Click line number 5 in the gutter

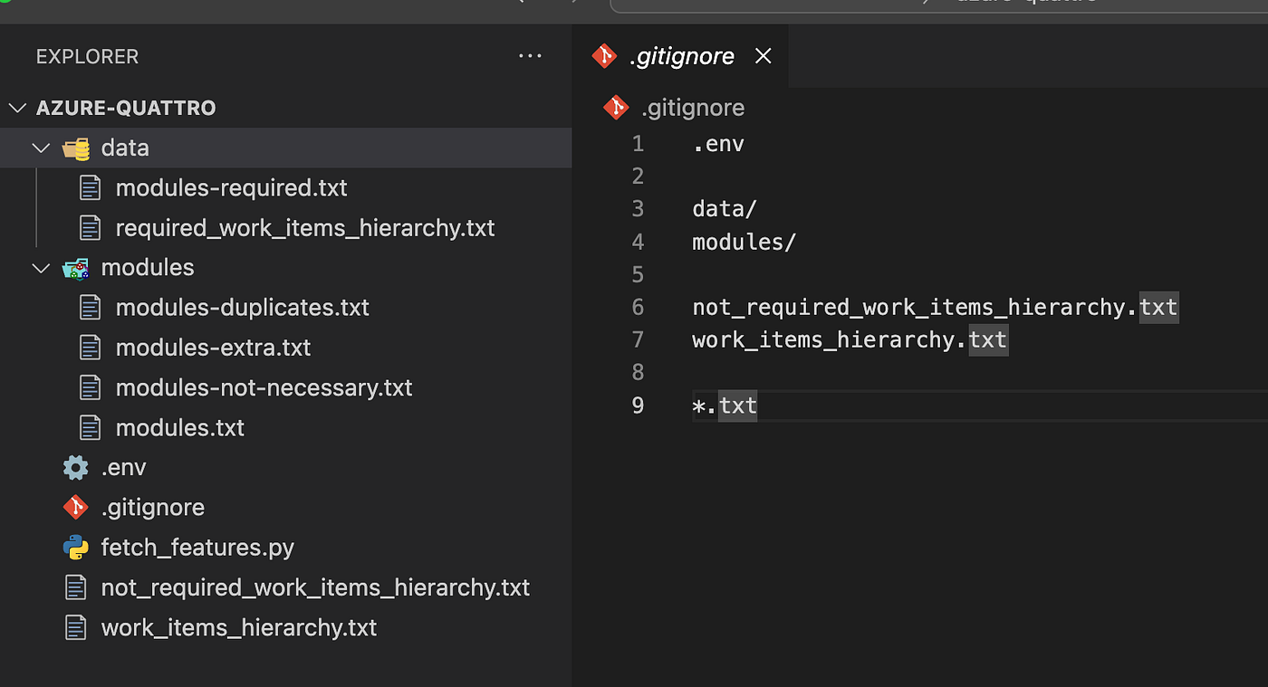coord(638,274)
